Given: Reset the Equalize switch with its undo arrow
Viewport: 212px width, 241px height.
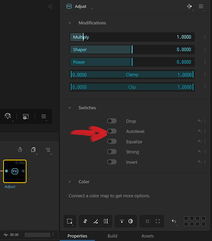Looking at the screenshot, I should pyautogui.click(x=200, y=141).
